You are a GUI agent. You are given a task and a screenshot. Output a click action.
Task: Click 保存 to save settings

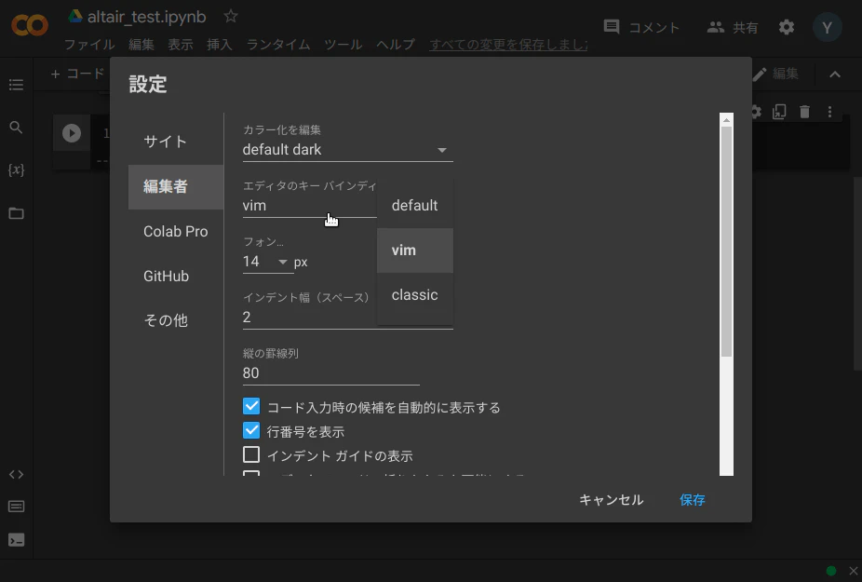[693, 500]
